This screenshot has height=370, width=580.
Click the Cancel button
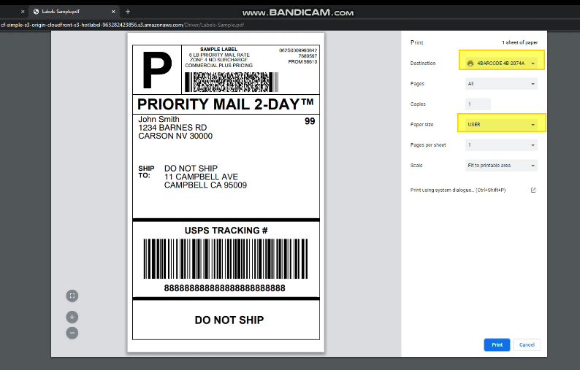pos(527,345)
